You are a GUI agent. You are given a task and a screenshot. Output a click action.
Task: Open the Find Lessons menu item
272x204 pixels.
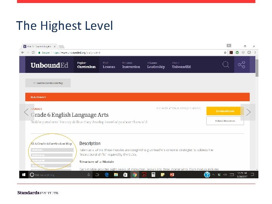pos(109,65)
